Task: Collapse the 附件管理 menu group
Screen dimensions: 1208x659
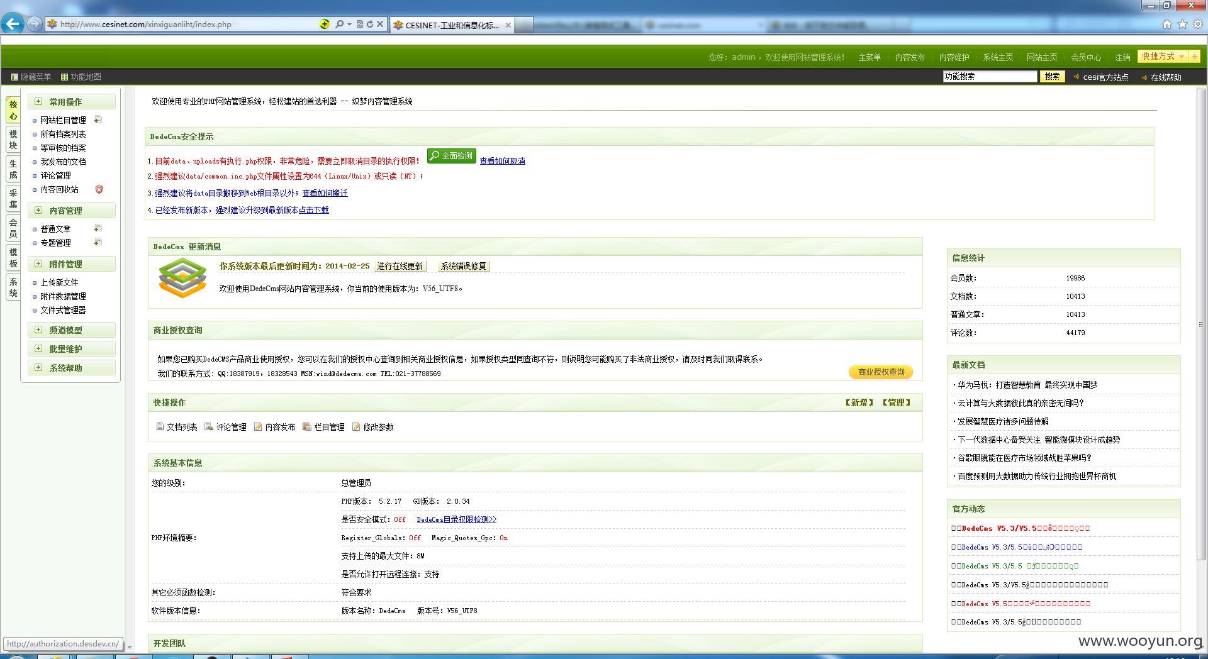Action: 38,263
